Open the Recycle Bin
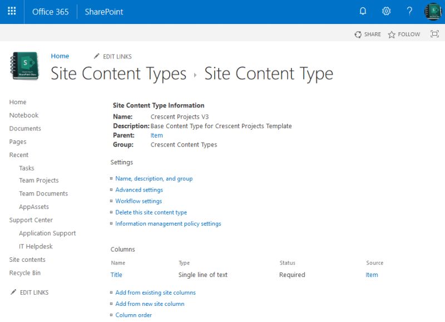445x322 pixels. point(26,272)
